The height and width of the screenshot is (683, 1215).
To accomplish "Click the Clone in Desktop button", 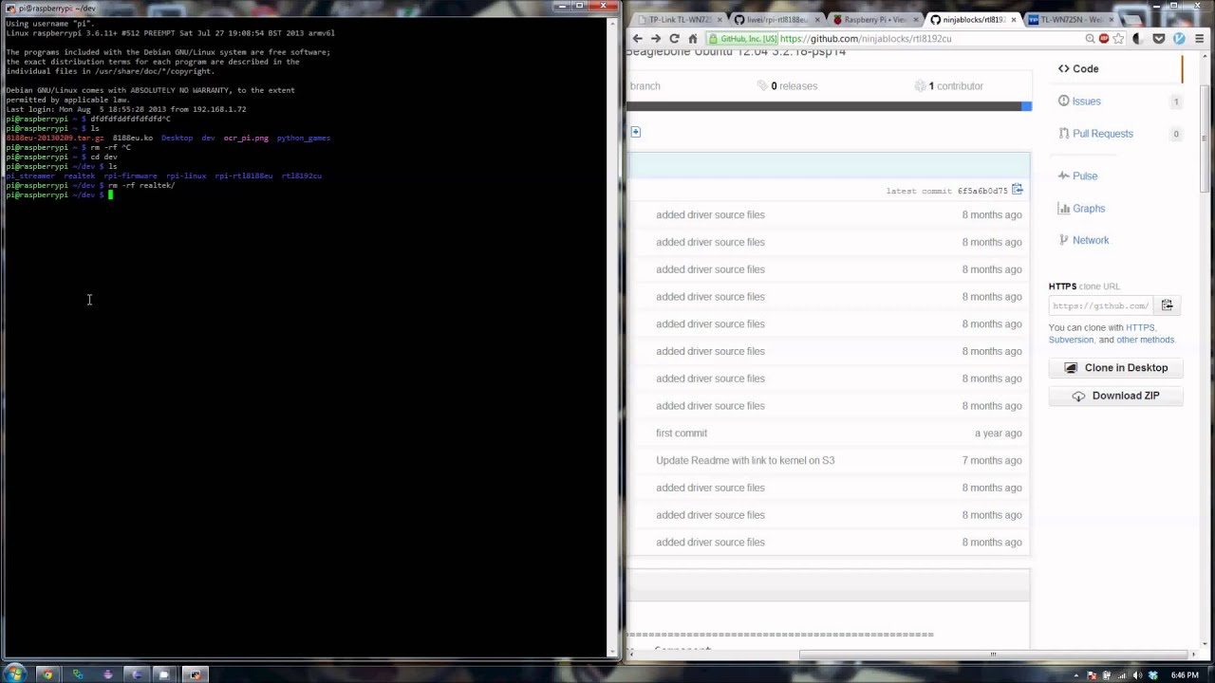I will pos(1116,368).
